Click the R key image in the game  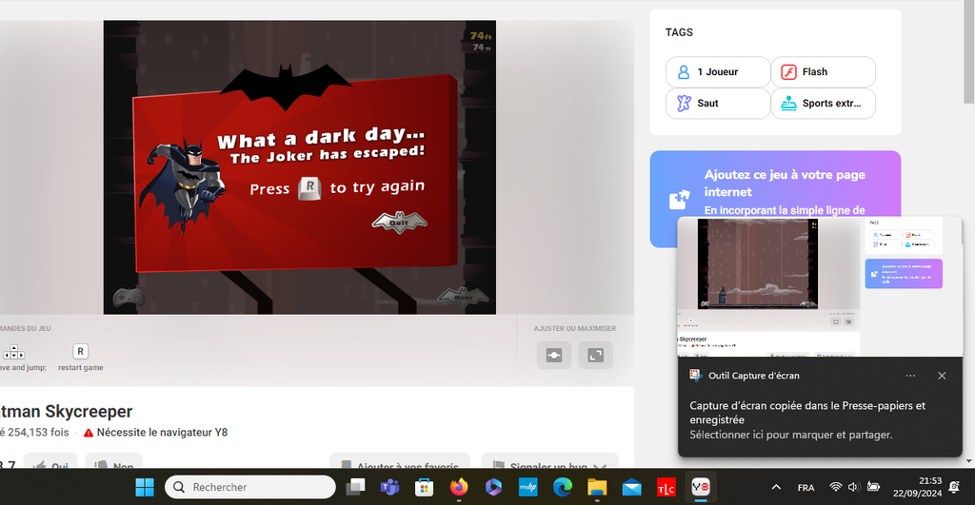click(x=309, y=187)
